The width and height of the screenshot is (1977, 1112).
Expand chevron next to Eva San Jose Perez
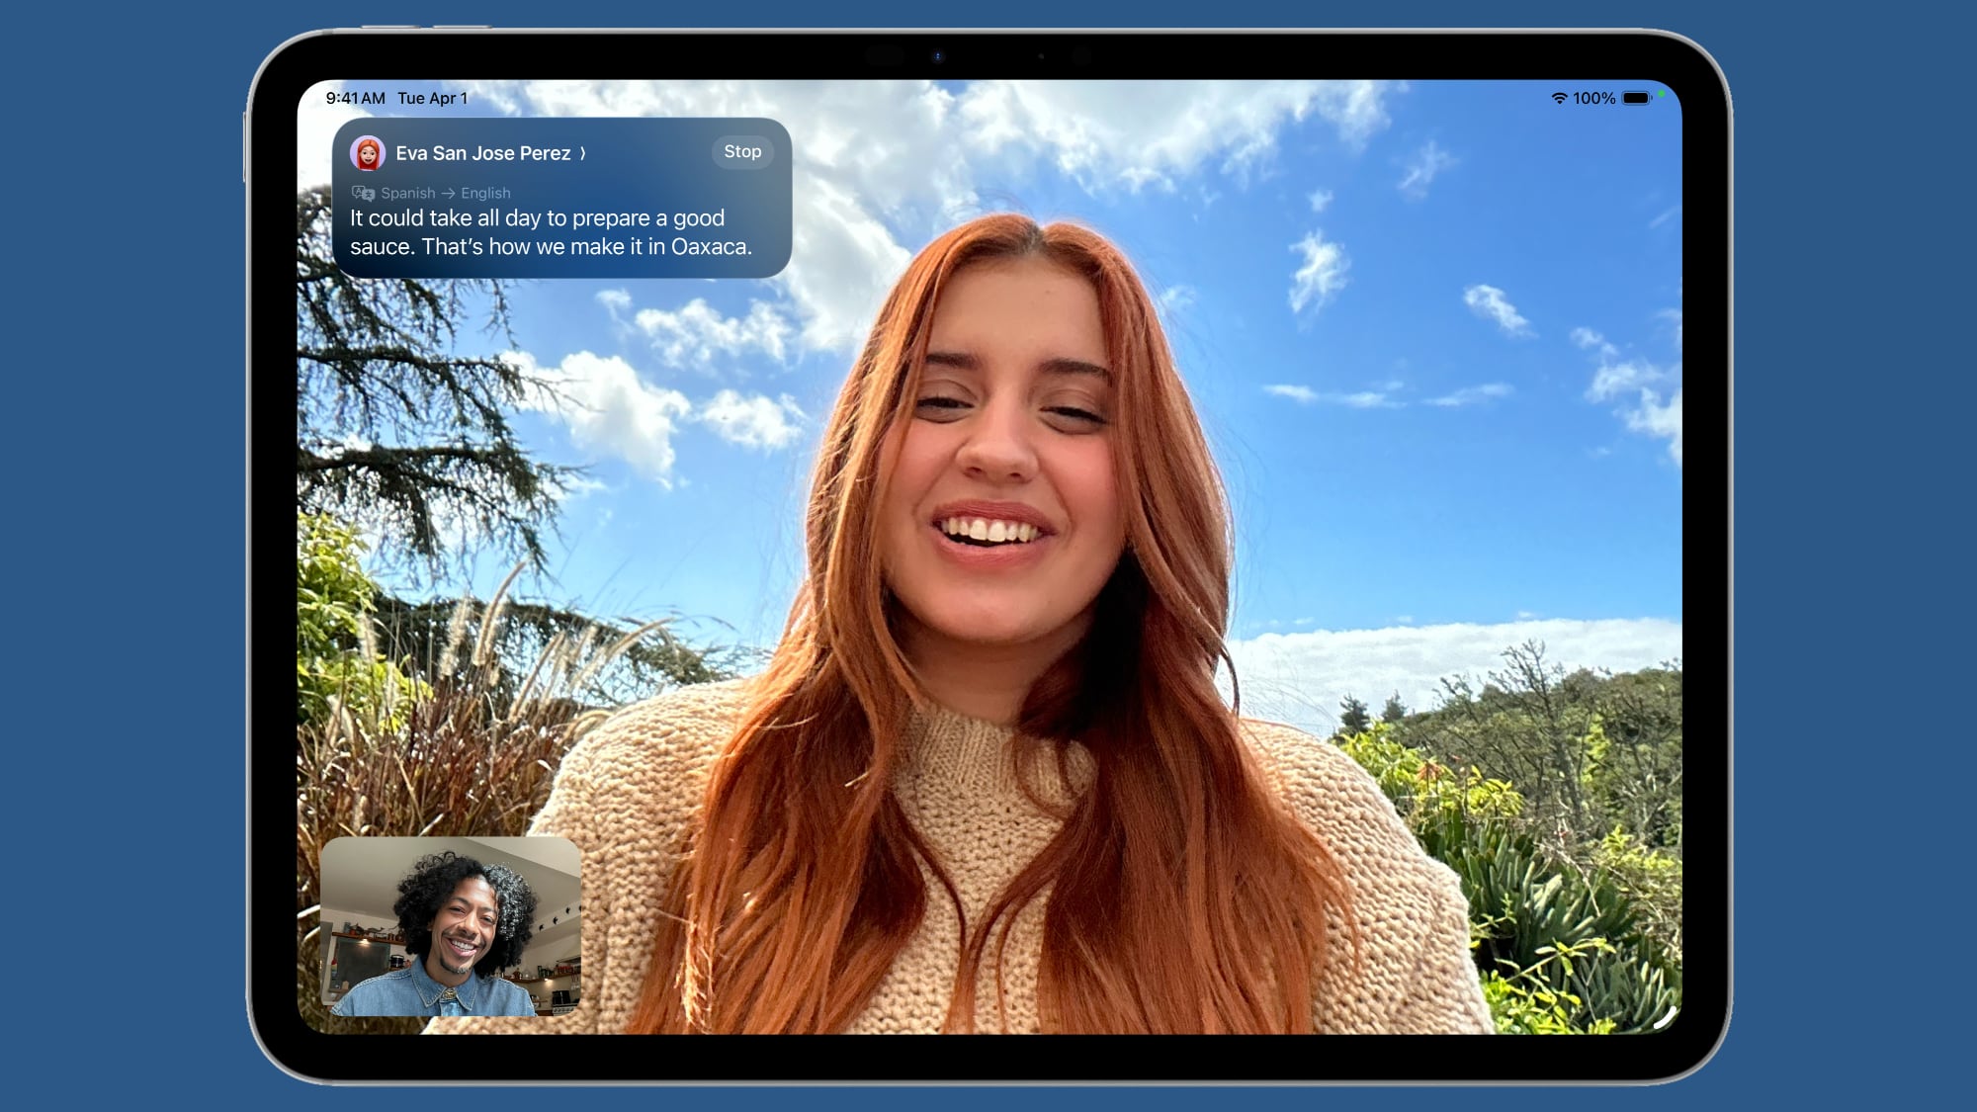click(x=583, y=153)
